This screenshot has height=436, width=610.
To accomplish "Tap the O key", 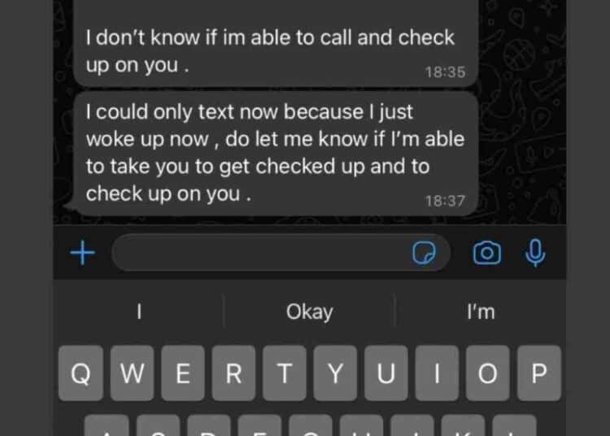I will pos(488,373).
